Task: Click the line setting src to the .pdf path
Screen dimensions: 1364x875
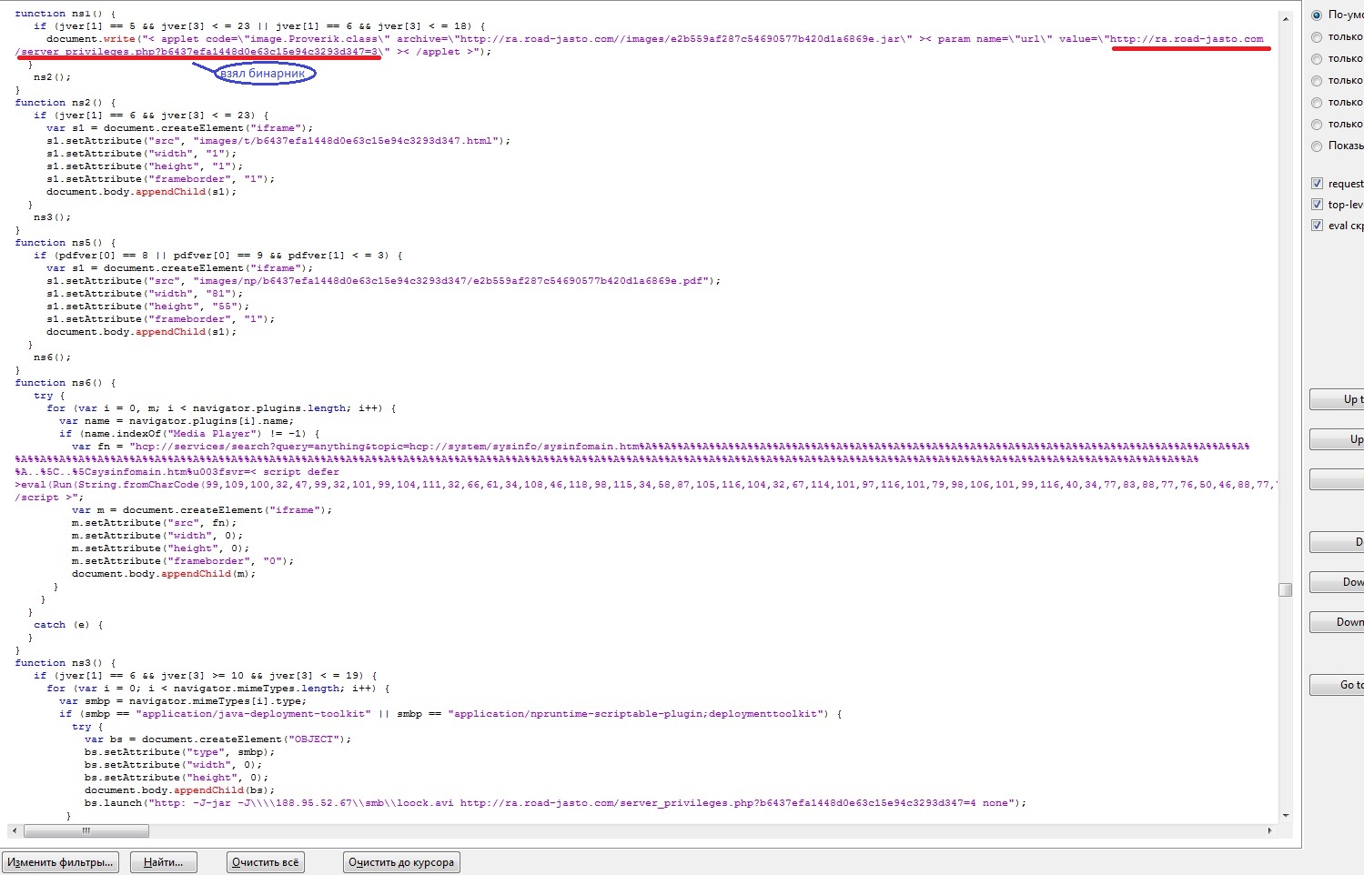Action: coord(383,281)
